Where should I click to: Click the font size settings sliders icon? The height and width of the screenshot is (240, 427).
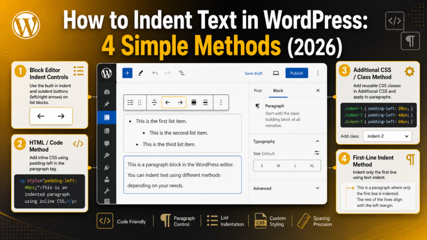[317, 153]
